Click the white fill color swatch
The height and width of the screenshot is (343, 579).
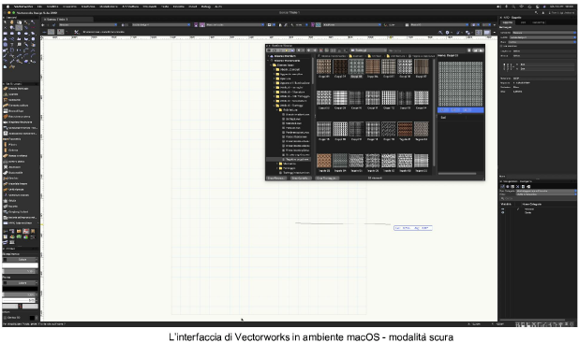click(21, 265)
